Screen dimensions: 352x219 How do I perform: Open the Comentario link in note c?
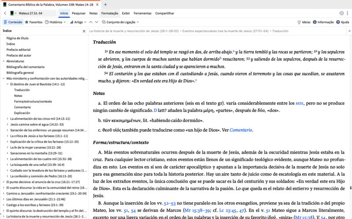coord(241,130)
